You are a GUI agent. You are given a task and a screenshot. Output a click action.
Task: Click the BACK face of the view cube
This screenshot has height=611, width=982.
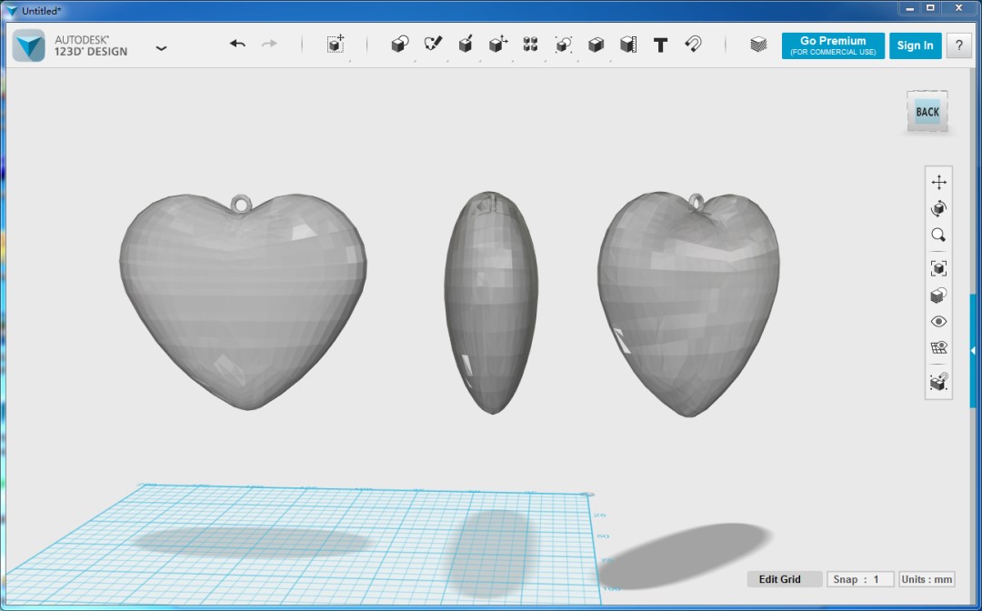click(x=927, y=112)
